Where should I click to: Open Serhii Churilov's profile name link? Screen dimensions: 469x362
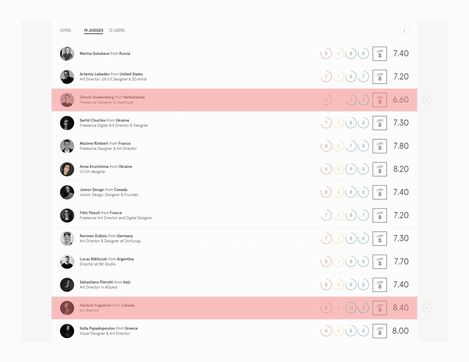[x=93, y=120]
